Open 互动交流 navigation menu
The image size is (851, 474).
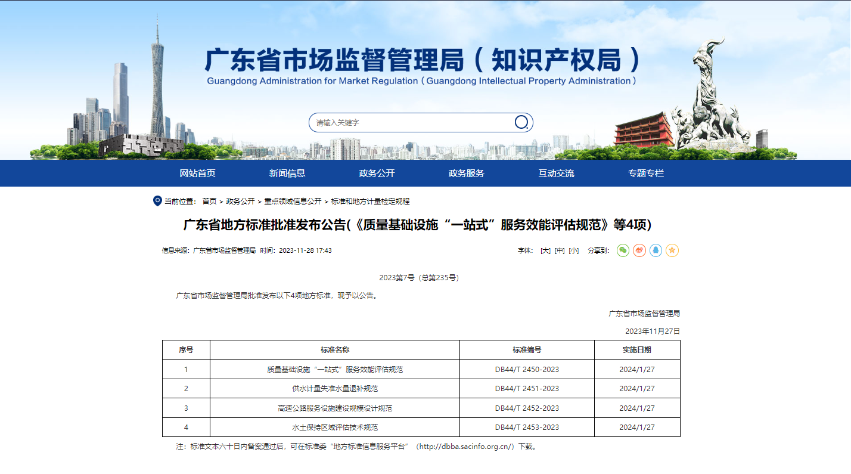pyautogui.click(x=556, y=174)
